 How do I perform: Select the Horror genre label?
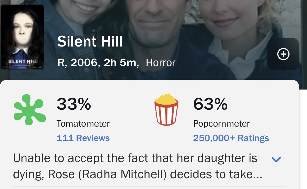coord(161,63)
